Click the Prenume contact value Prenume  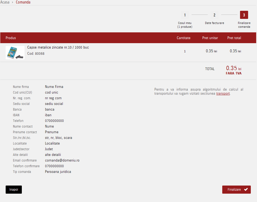tap(52, 132)
